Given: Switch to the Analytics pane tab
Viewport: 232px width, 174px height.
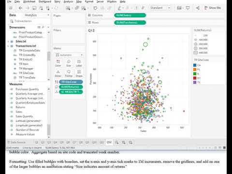Looking at the screenshot, I should click(x=31, y=15).
